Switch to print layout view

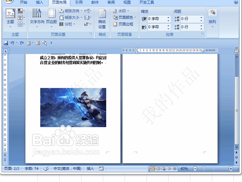(153, 169)
